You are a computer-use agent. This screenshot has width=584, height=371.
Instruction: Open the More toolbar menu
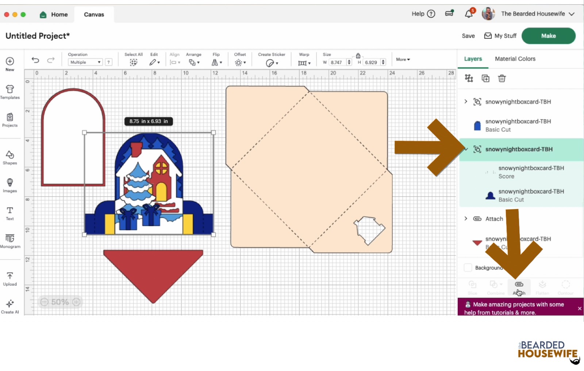(x=403, y=59)
